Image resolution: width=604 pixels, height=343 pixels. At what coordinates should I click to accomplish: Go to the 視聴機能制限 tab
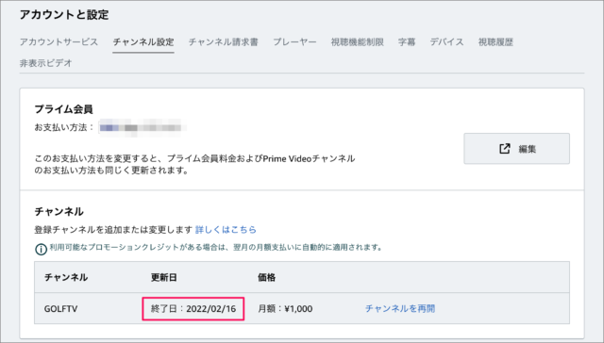click(x=357, y=41)
